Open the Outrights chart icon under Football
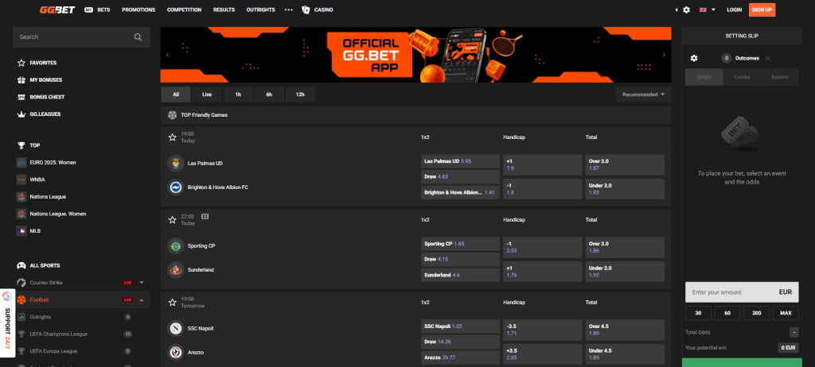The width and height of the screenshot is (815, 367). (21, 317)
